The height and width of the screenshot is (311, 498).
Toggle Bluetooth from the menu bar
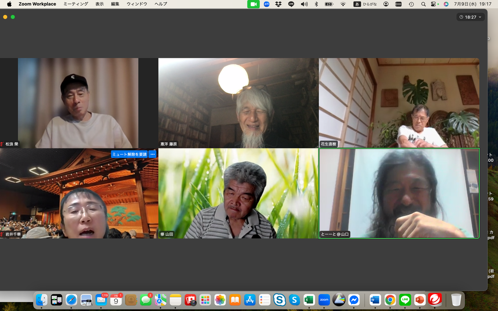click(x=316, y=4)
